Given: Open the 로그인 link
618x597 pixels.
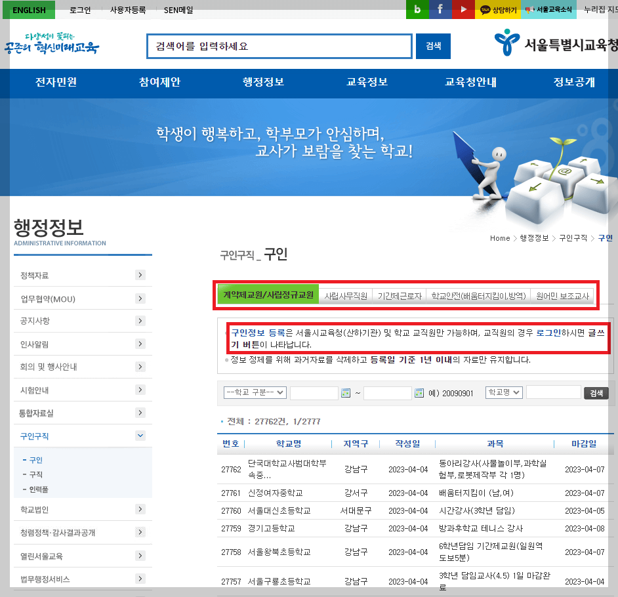Looking at the screenshot, I should (x=79, y=9).
